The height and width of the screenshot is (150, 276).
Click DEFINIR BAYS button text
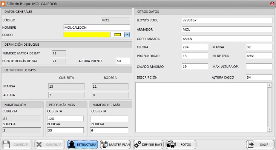click(152, 145)
